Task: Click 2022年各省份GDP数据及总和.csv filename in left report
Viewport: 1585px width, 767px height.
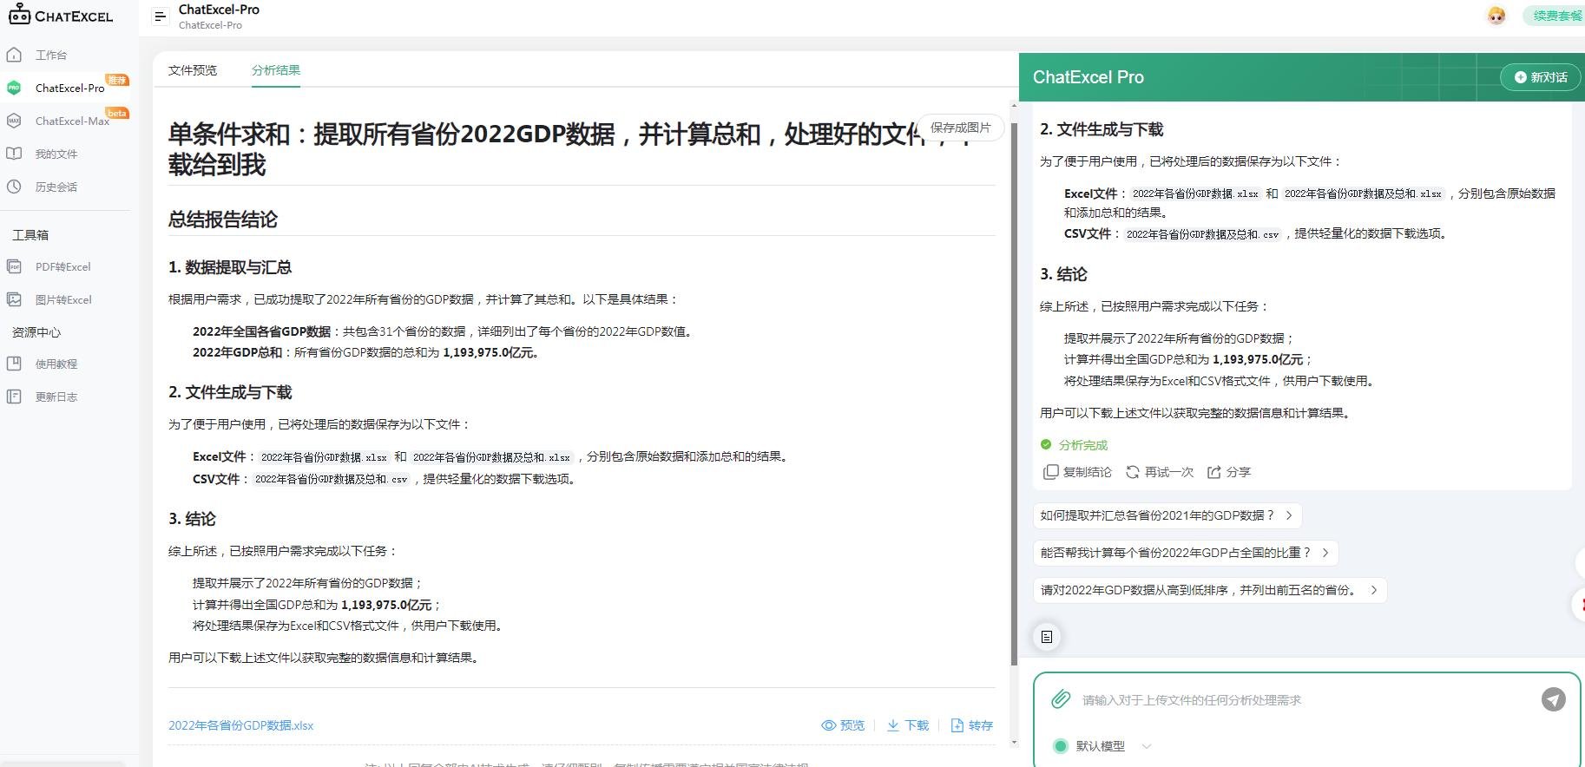Action: coord(331,479)
